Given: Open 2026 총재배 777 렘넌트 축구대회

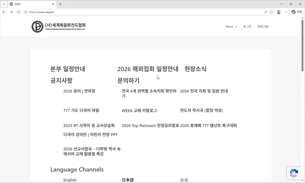Looking at the screenshot, I should (x=208, y=125).
